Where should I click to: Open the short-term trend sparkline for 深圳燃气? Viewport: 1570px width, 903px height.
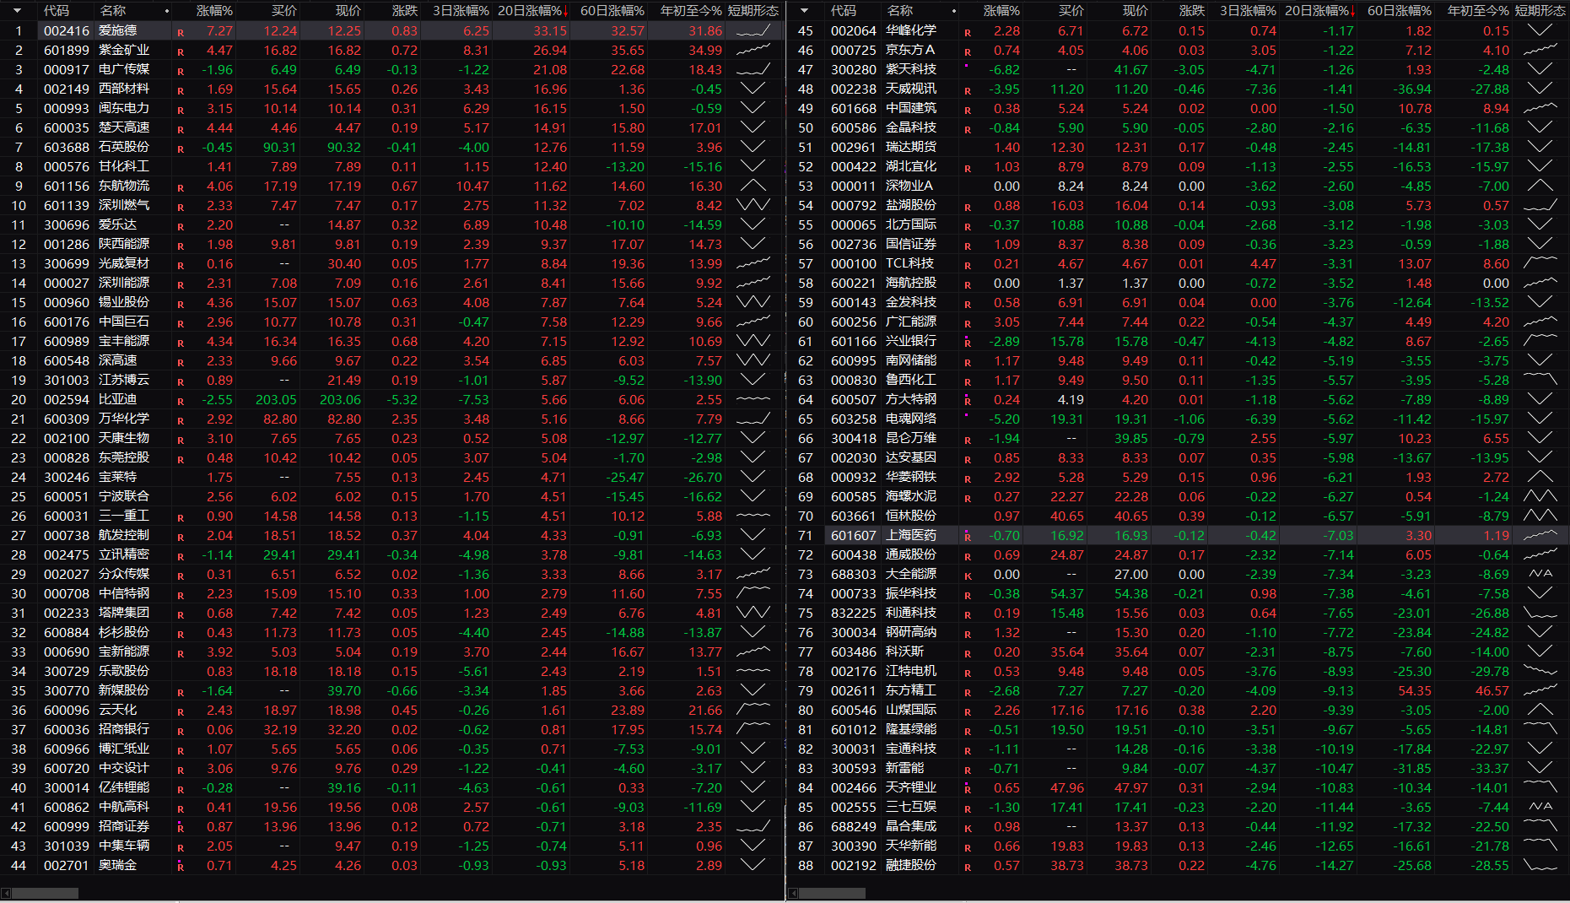[x=753, y=205]
